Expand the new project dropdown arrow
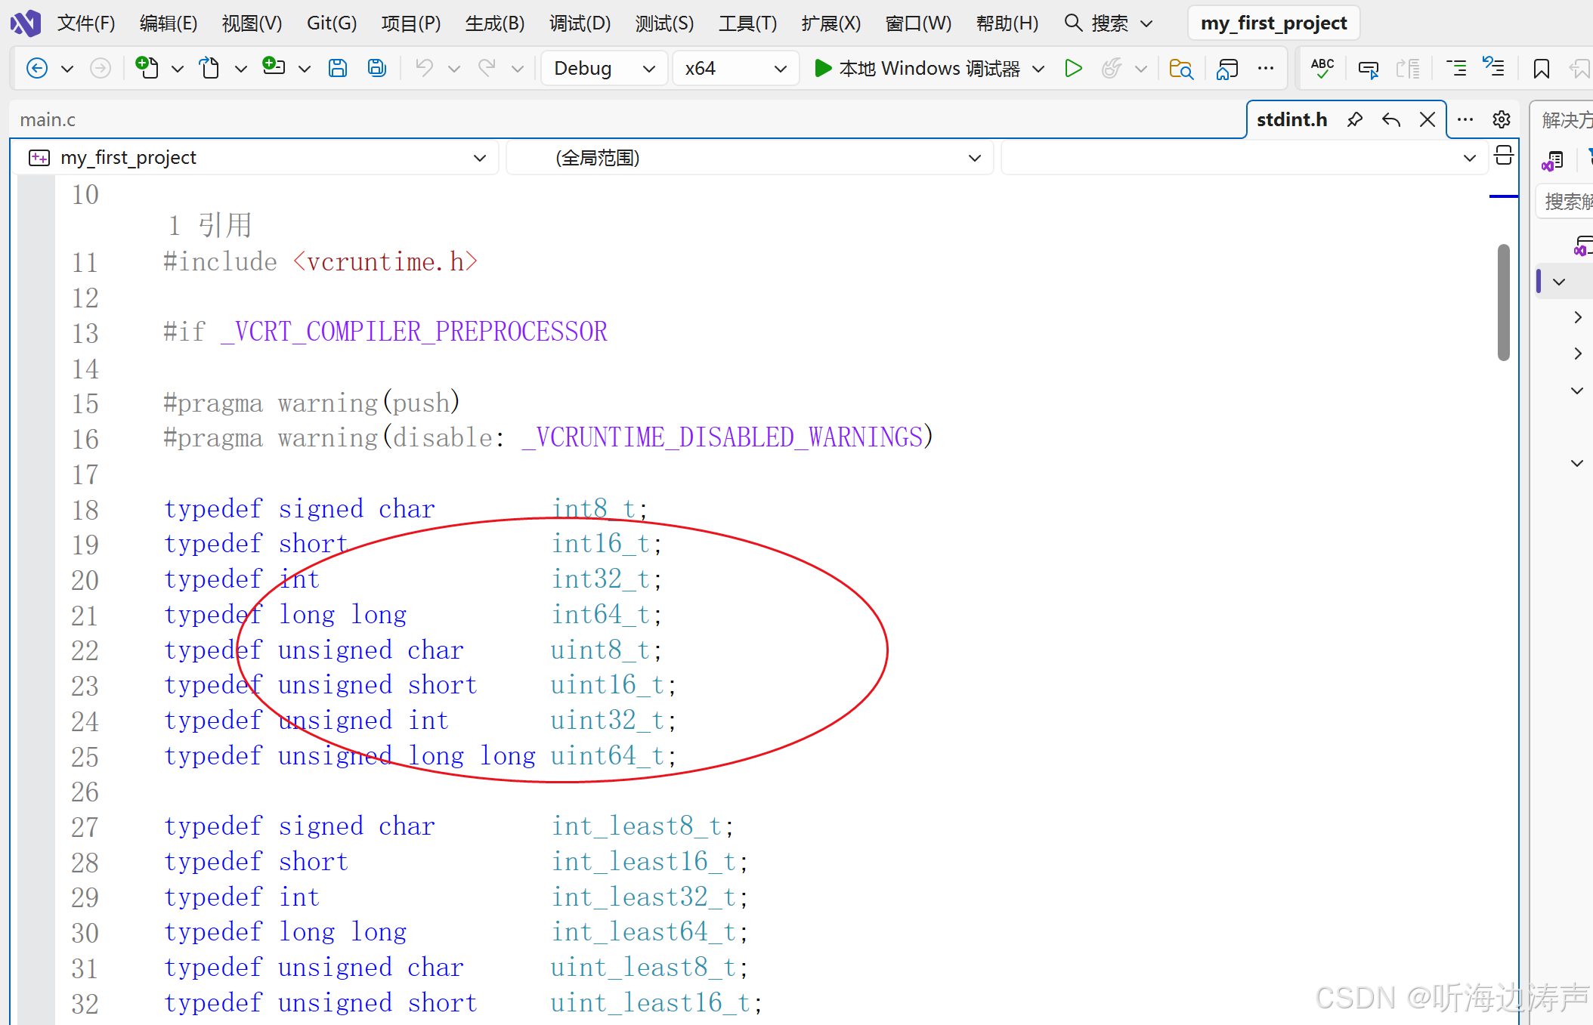This screenshot has width=1593, height=1025. point(177,69)
